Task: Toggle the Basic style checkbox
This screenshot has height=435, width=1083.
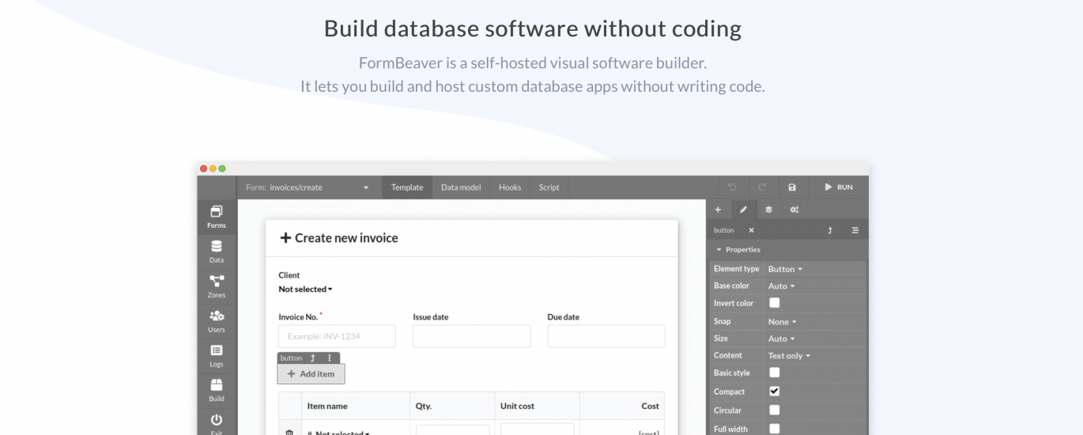Action: tap(775, 373)
